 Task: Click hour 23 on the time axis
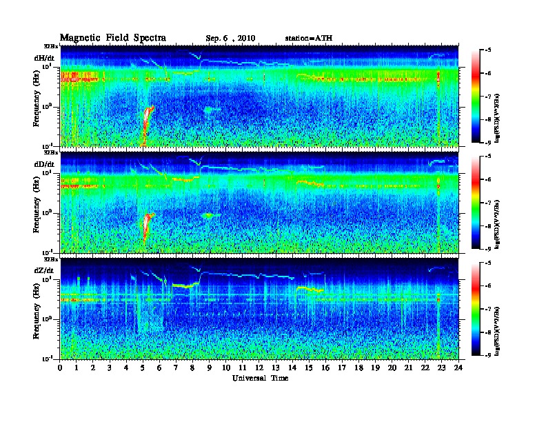(441, 368)
